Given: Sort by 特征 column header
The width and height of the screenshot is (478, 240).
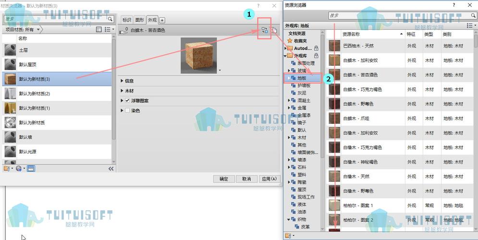Looking at the screenshot, I should click(x=414, y=35).
